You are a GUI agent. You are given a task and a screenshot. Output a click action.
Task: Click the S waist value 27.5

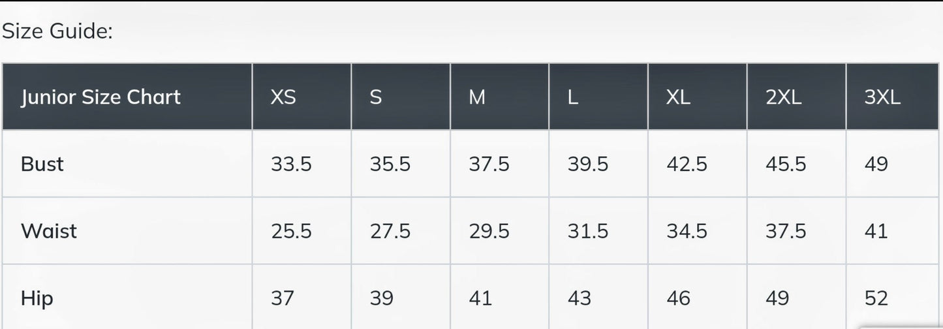(390, 231)
